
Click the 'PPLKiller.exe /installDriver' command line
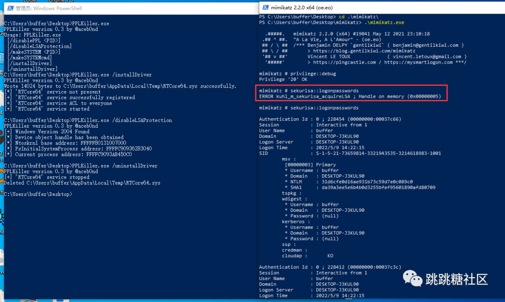[x=78, y=75]
